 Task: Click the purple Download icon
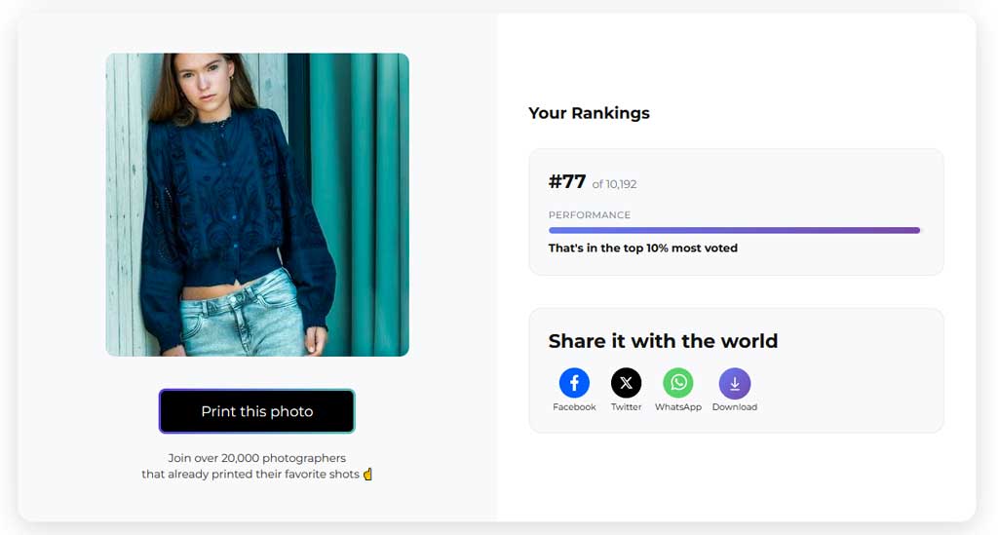point(735,384)
